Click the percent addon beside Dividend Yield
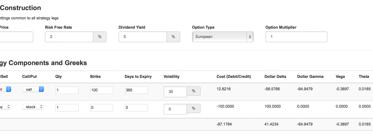Viewport: 373px width, 136px height. coord(173,37)
